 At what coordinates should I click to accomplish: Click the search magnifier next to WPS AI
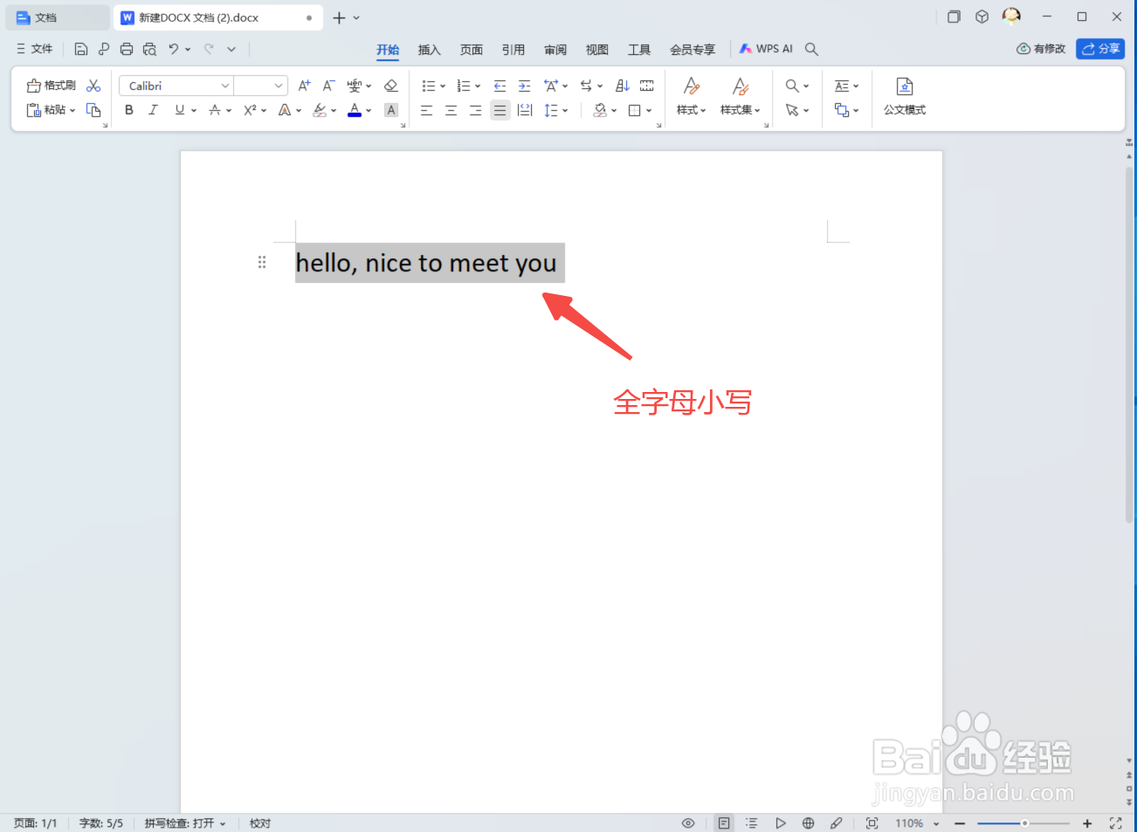811,49
